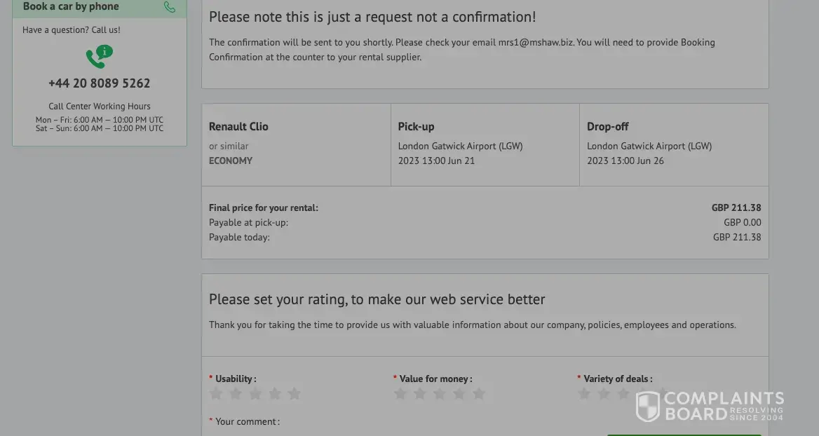Rate Variety of deals two stars
819x436 pixels.
604,394
